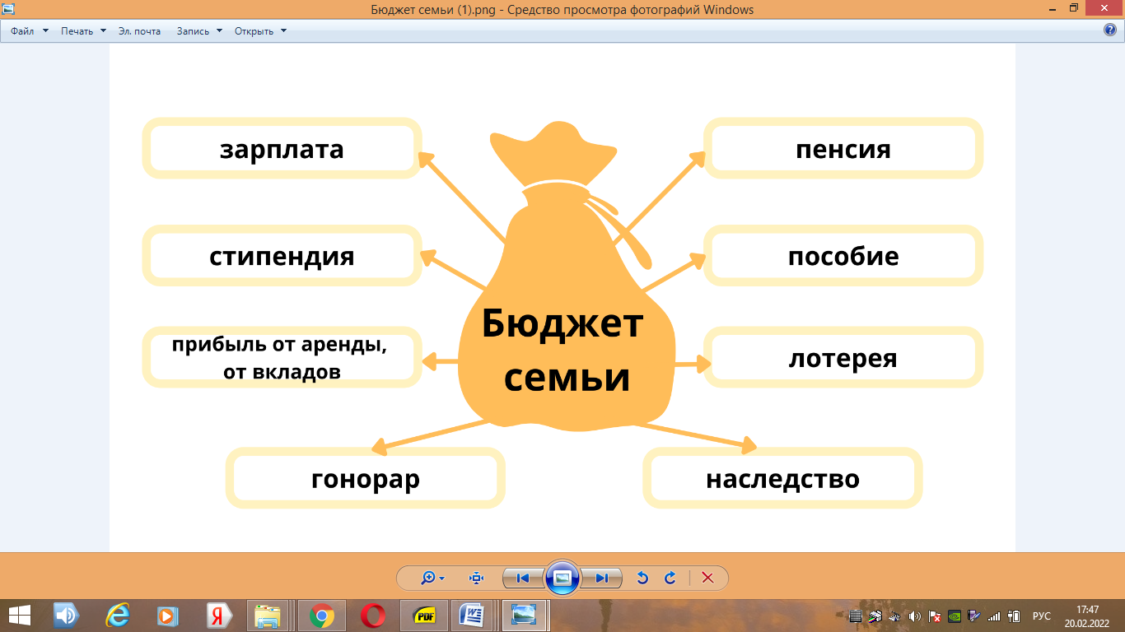Open the clock showing 17:47
Viewport: 1125px width, 632px height.
pyautogui.click(x=1088, y=616)
